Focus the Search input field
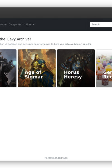The width and height of the screenshot is (112, 168). 101,25
